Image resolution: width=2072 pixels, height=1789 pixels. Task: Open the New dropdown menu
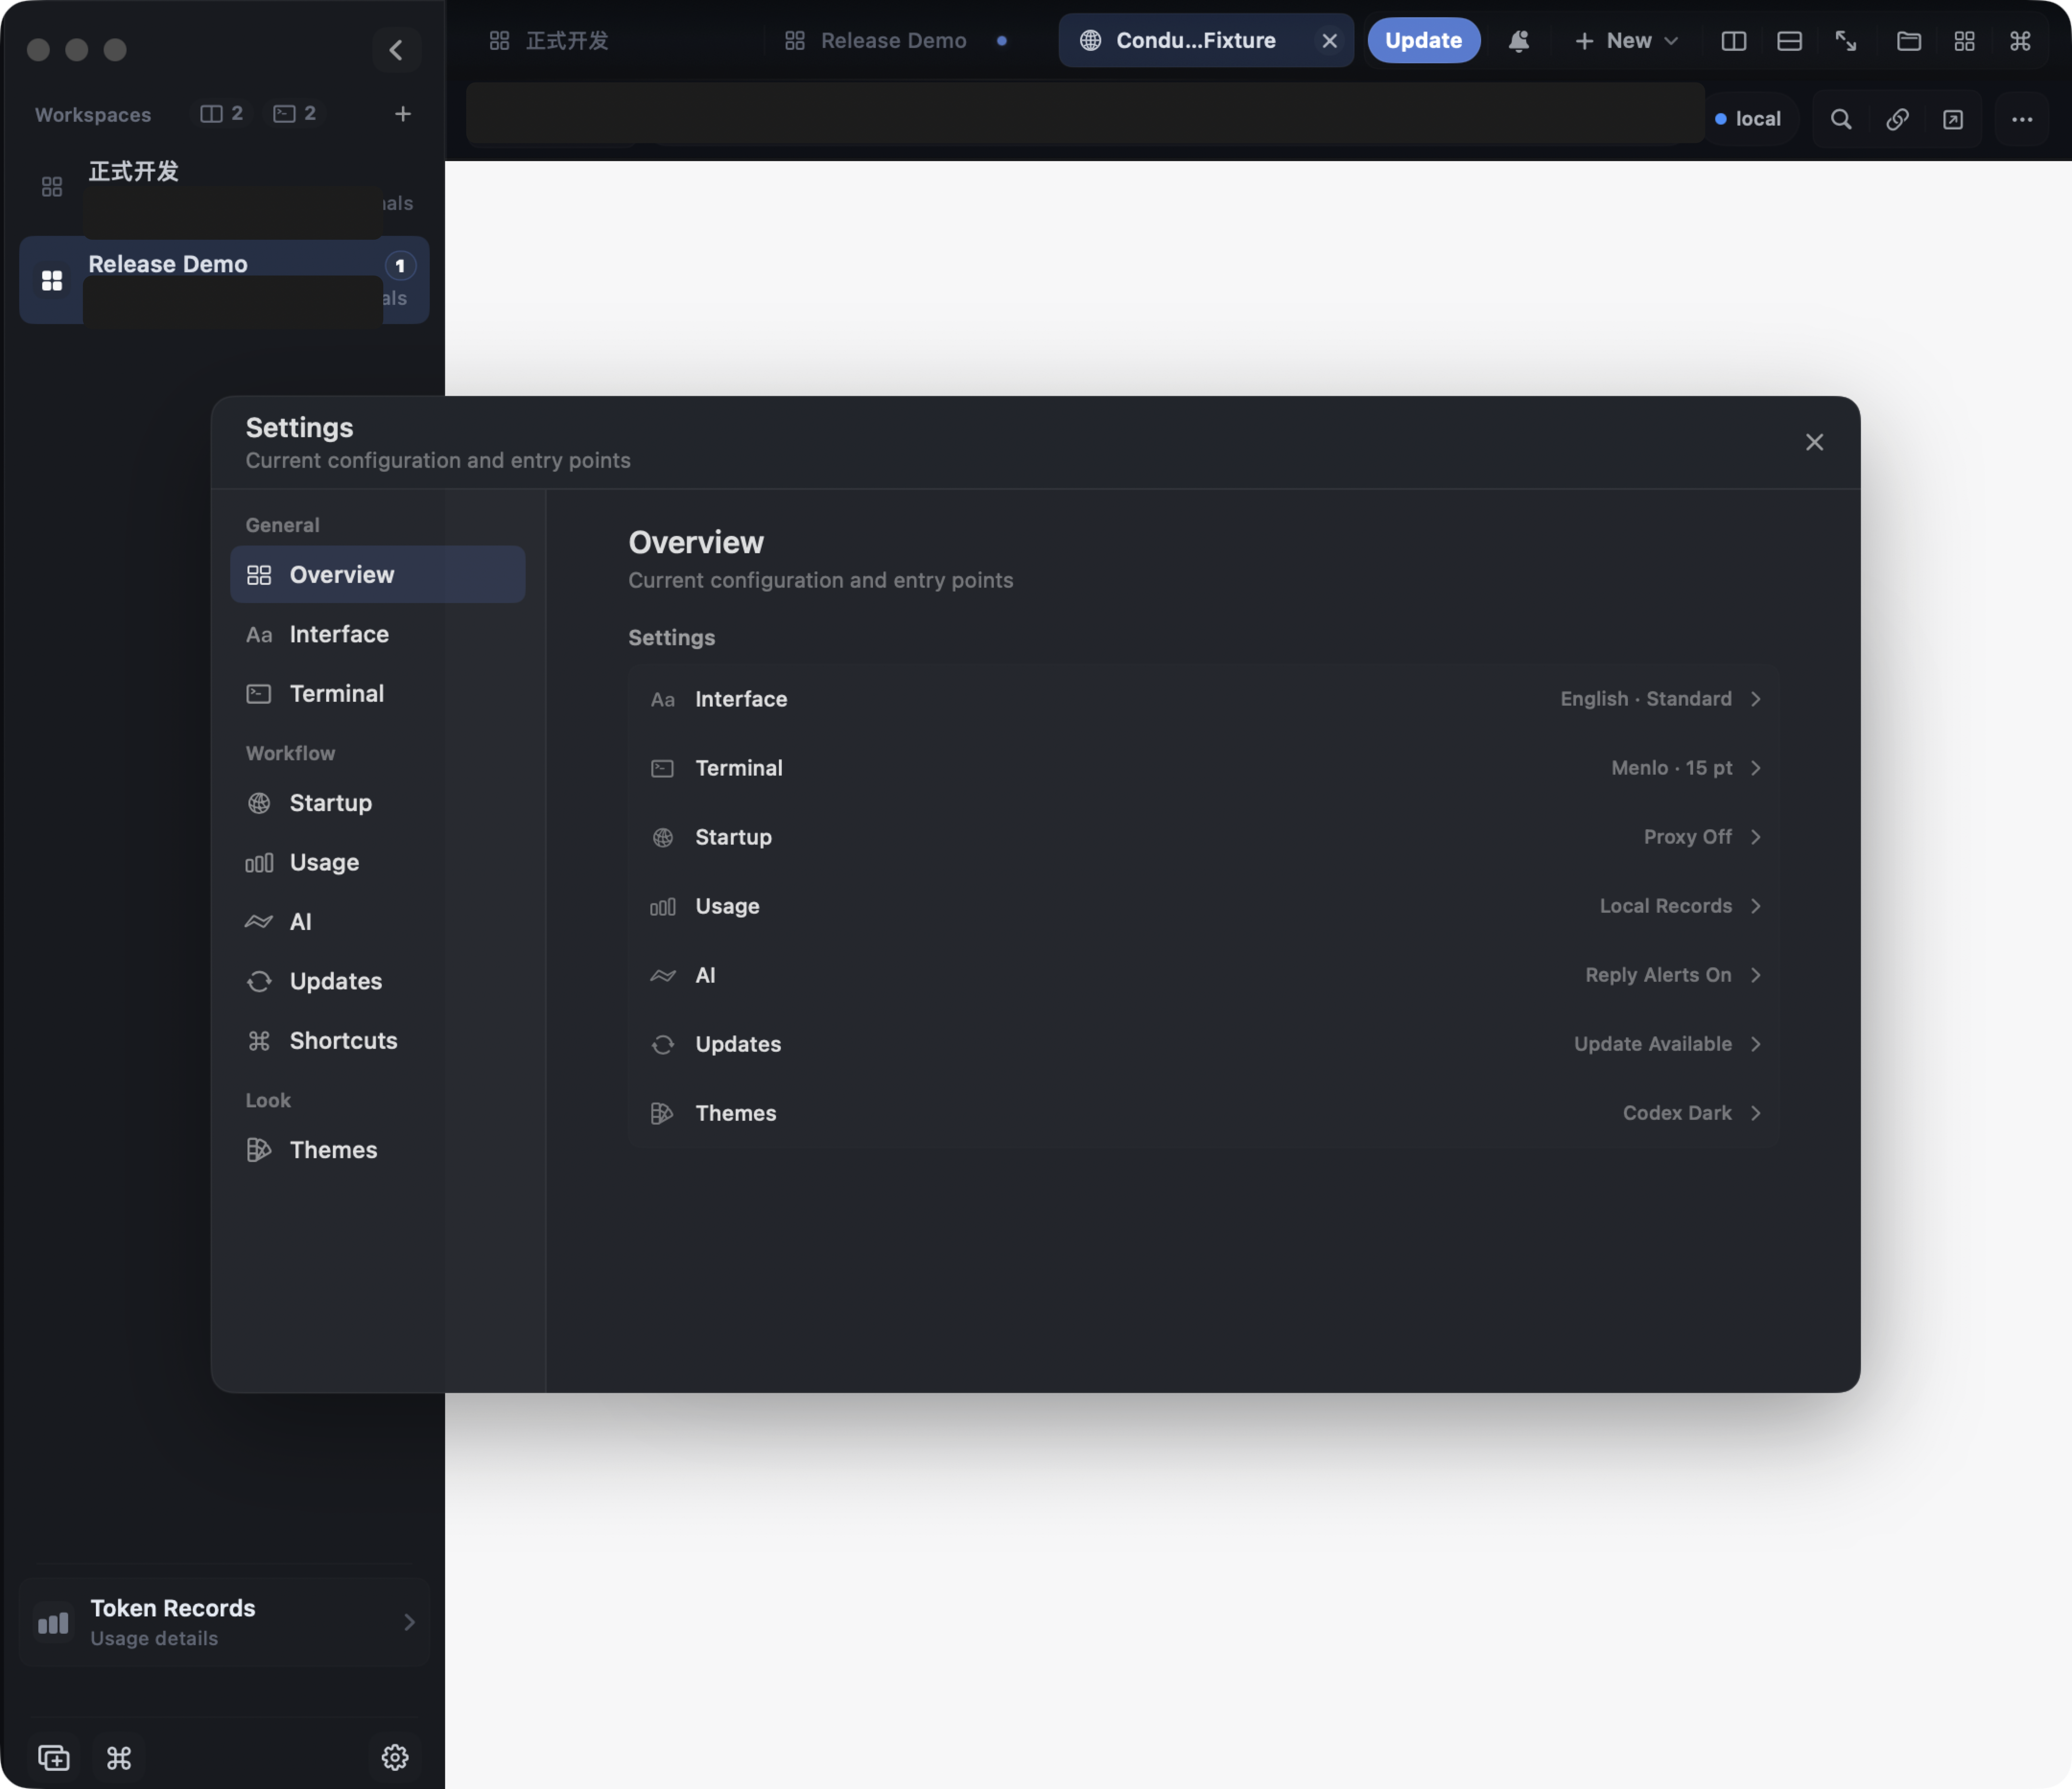1626,41
